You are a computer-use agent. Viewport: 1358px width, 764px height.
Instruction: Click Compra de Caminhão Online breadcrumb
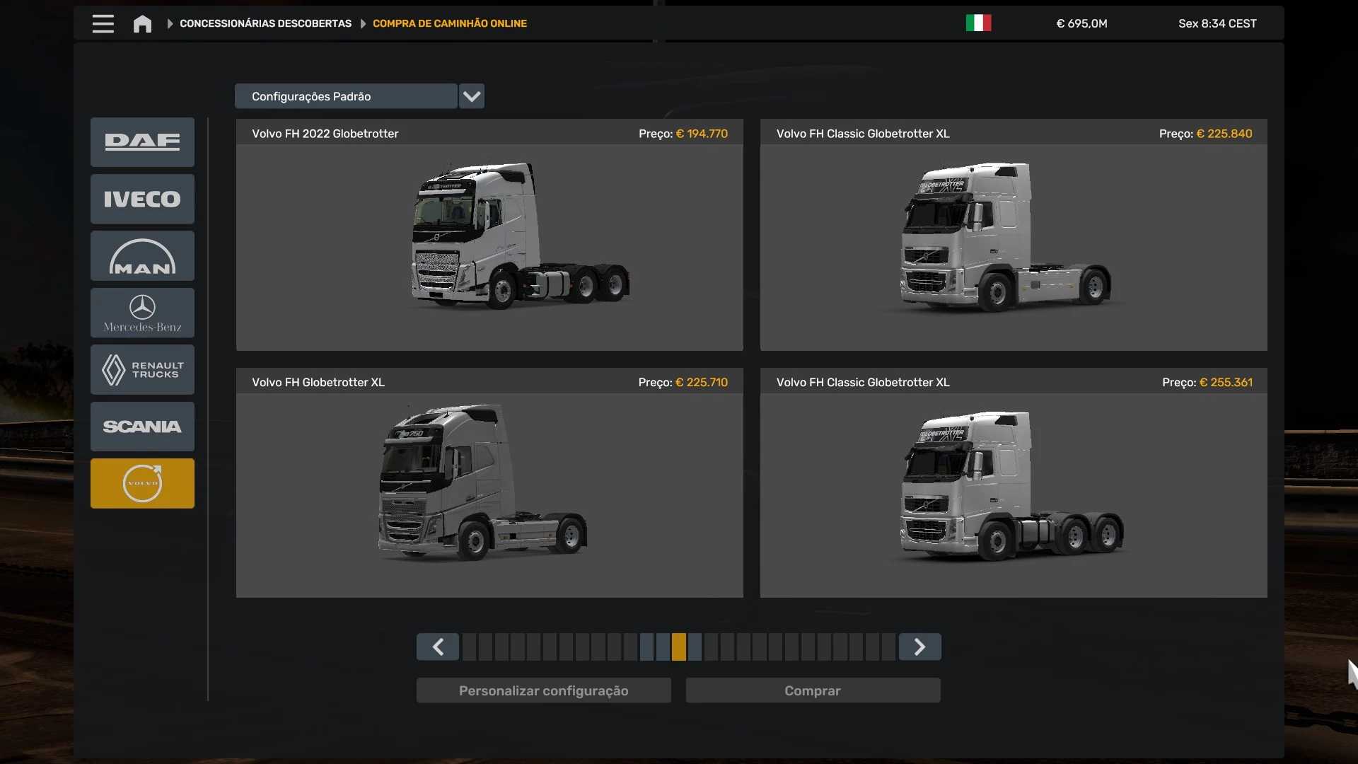click(450, 23)
